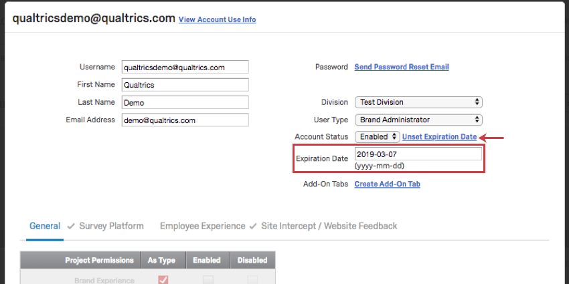This screenshot has width=569, height=284.
Task: Edit the Last Name field
Action: [x=185, y=102]
